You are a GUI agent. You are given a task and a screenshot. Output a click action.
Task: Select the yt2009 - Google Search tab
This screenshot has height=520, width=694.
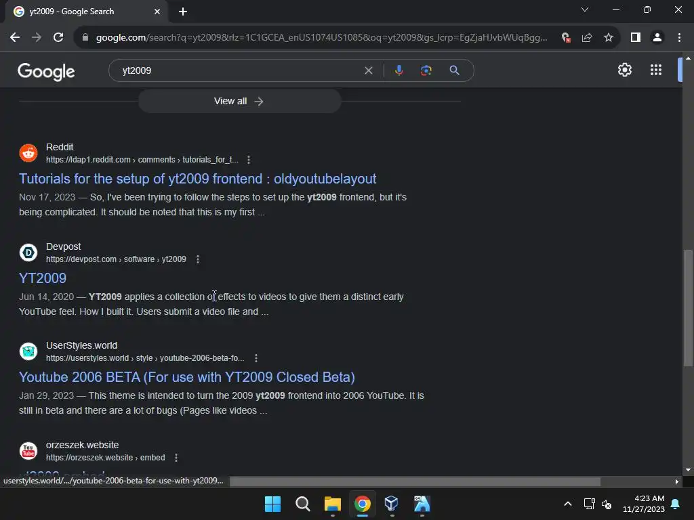[86, 12]
